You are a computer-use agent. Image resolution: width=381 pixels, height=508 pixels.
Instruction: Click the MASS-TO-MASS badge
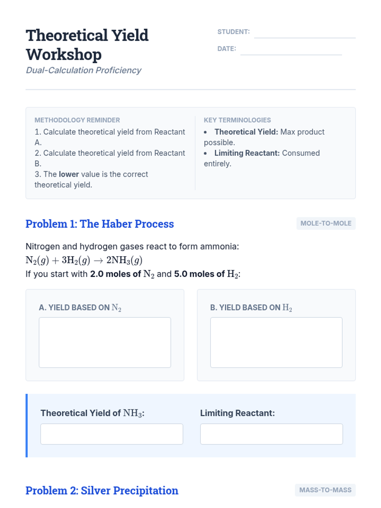coord(325,490)
